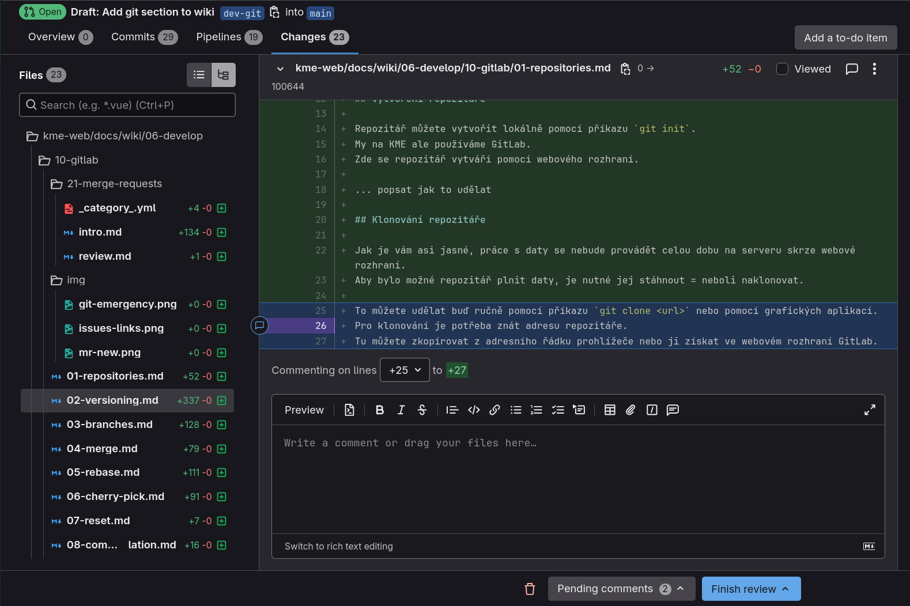Viewport: 910px width, 606px height.
Task: Click Finish review button
Action: coord(751,589)
